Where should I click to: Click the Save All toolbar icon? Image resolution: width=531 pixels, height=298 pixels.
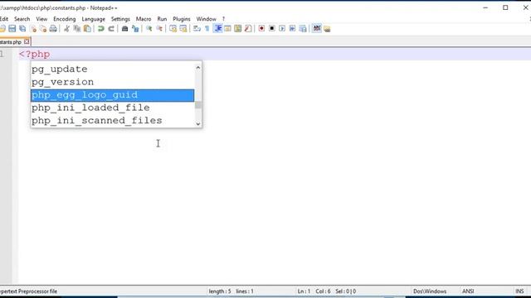coord(22,29)
